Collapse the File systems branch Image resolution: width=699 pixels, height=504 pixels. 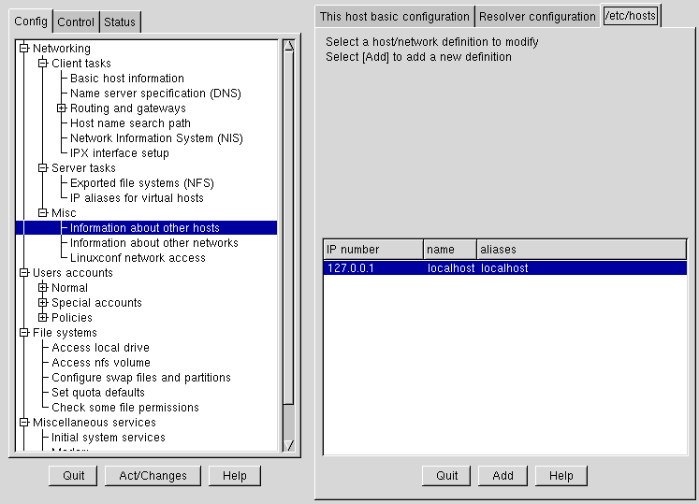[x=24, y=333]
